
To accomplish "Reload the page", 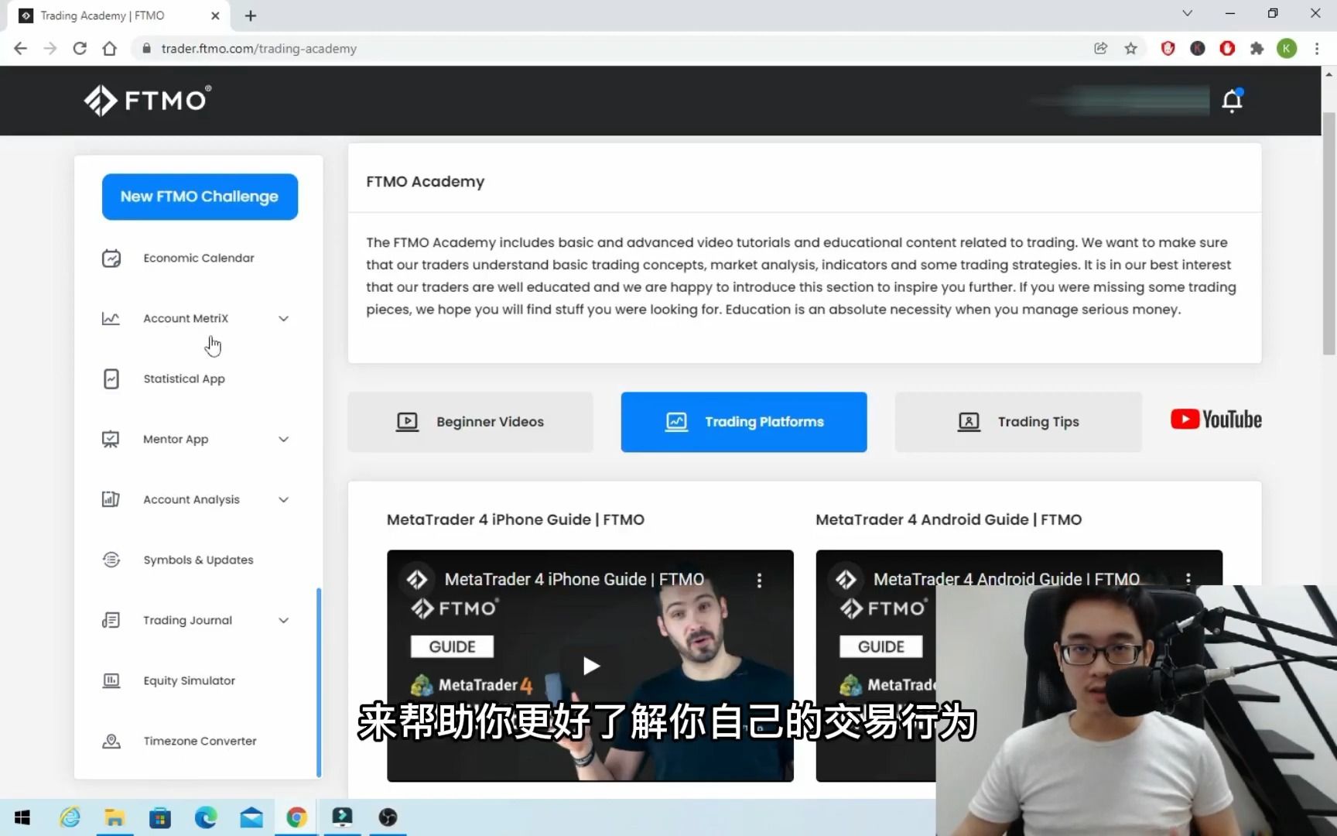I will (80, 49).
